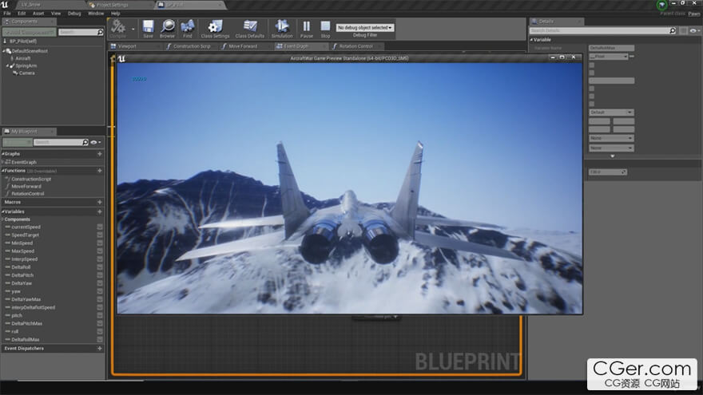Open the debug object selection dropdown
Image resolution: width=703 pixels, height=395 pixels.
click(365, 27)
